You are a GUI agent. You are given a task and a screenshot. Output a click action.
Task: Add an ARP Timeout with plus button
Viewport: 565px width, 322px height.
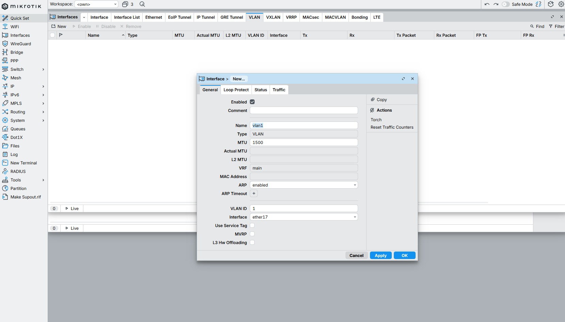pyautogui.click(x=254, y=193)
